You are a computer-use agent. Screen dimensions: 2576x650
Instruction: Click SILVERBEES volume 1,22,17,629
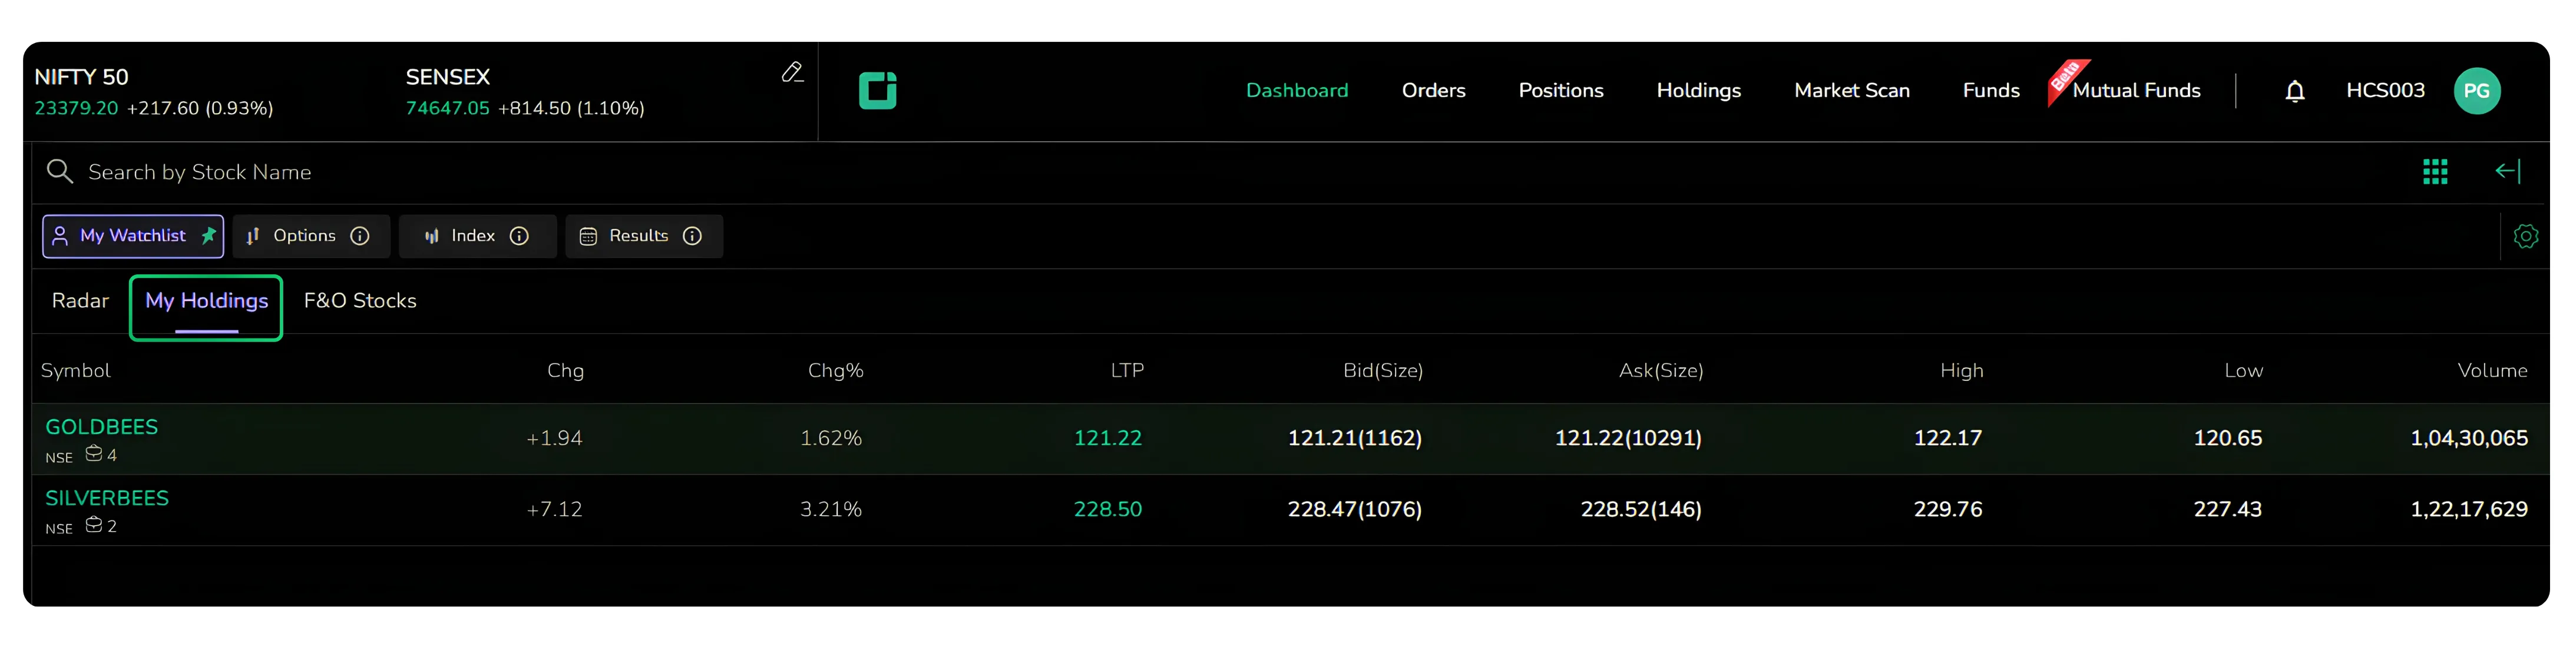pyautogui.click(x=2468, y=509)
